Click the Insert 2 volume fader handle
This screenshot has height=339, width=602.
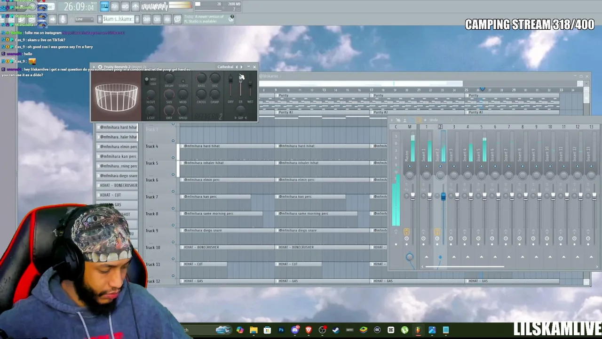coord(443,196)
